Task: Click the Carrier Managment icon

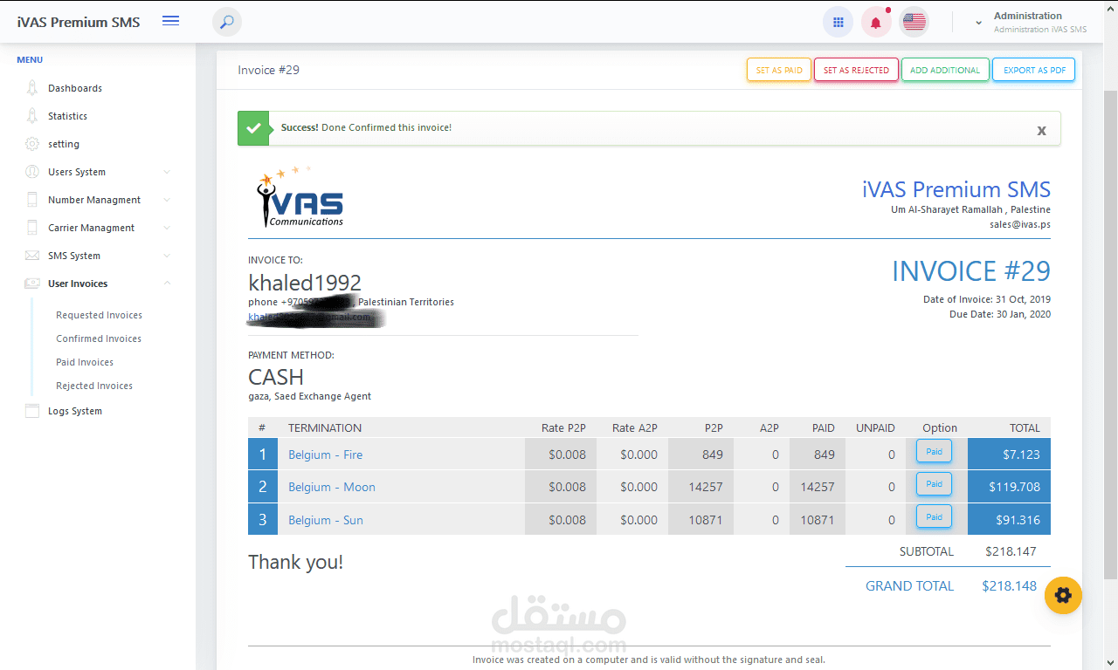Action: [x=32, y=228]
